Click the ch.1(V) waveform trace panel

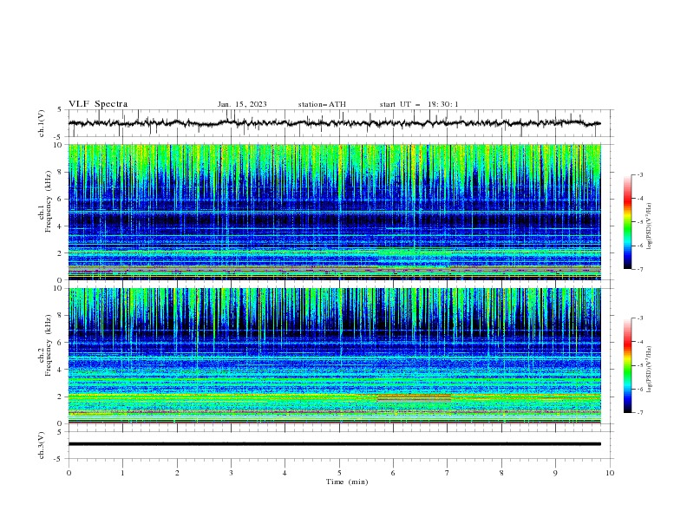[340, 123]
